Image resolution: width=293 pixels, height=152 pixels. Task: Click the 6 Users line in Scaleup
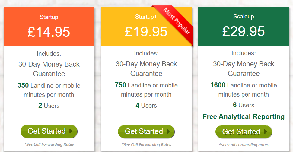tap(244, 105)
